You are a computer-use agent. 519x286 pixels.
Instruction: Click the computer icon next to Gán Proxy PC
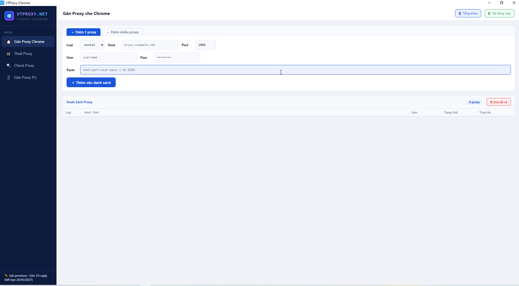[9, 77]
